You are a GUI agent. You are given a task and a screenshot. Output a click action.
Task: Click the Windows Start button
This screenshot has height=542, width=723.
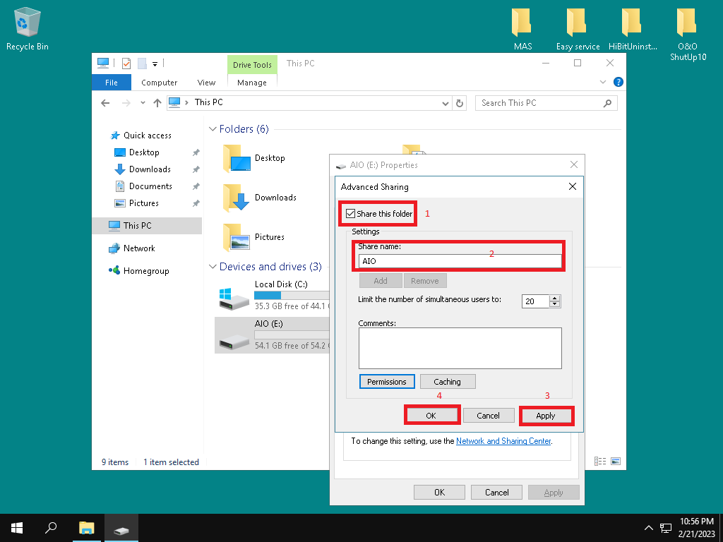point(16,527)
